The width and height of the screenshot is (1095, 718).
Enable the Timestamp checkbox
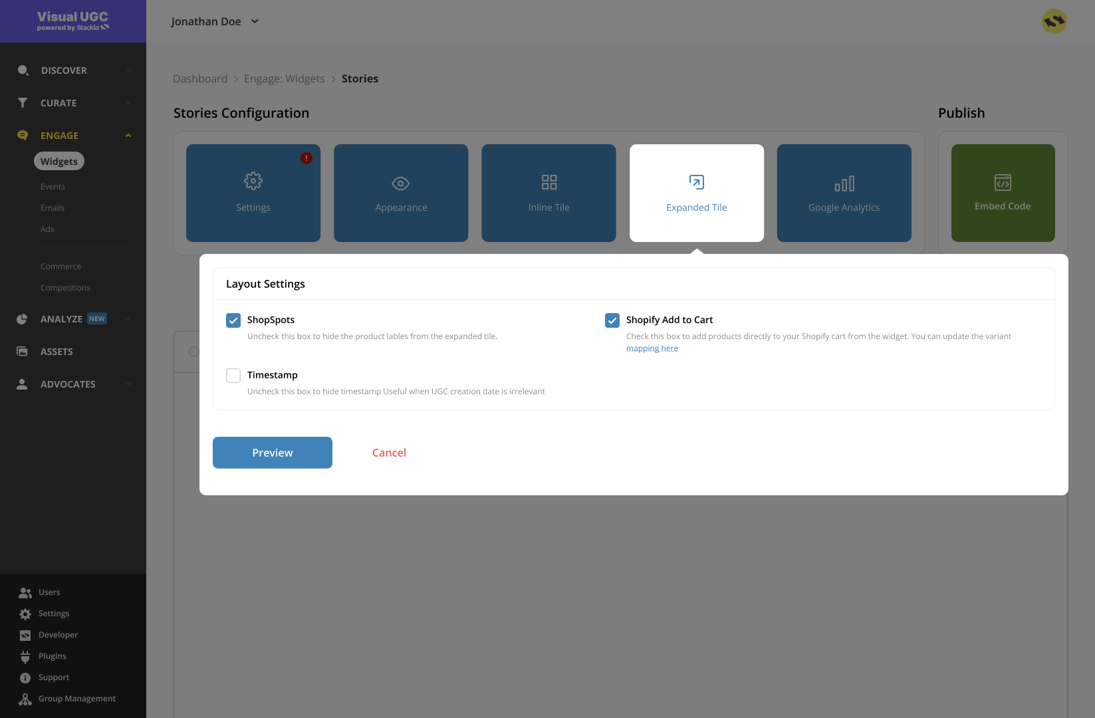tap(233, 376)
